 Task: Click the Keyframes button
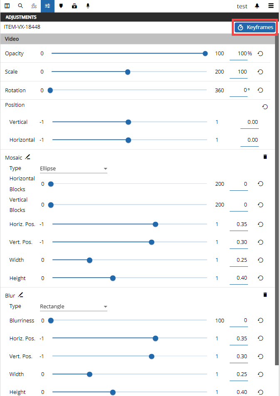(x=254, y=27)
